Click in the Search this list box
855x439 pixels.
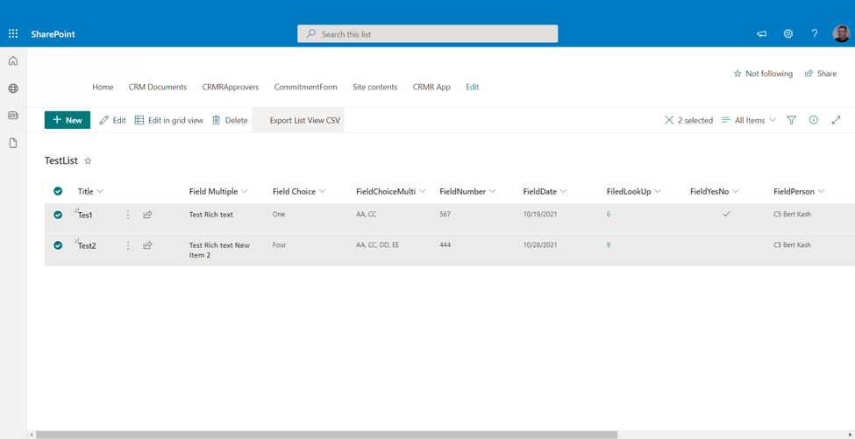(x=427, y=34)
